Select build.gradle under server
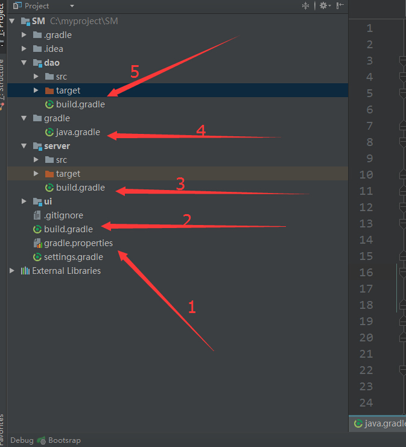This screenshot has height=447, width=406. 80,188
